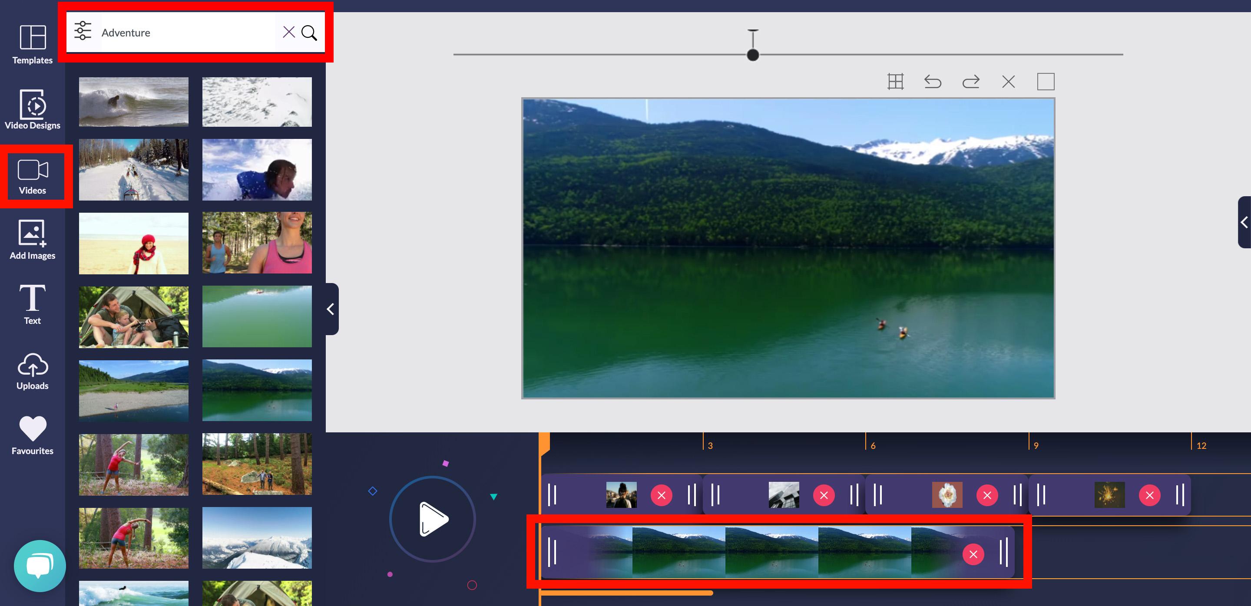
Task: Click the undo arrow button
Action: tap(931, 81)
